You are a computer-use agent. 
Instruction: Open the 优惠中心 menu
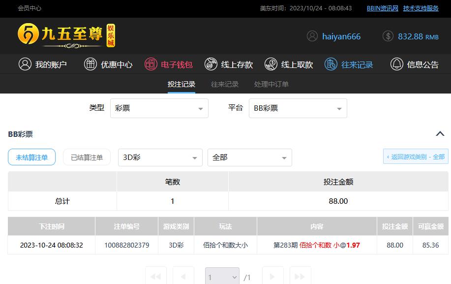tap(108, 64)
